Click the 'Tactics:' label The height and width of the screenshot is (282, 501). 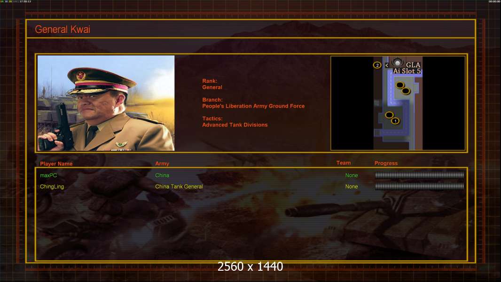212,119
